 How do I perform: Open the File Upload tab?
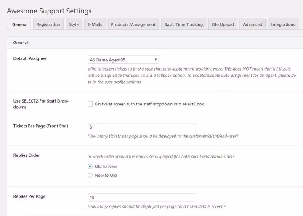click(x=223, y=24)
